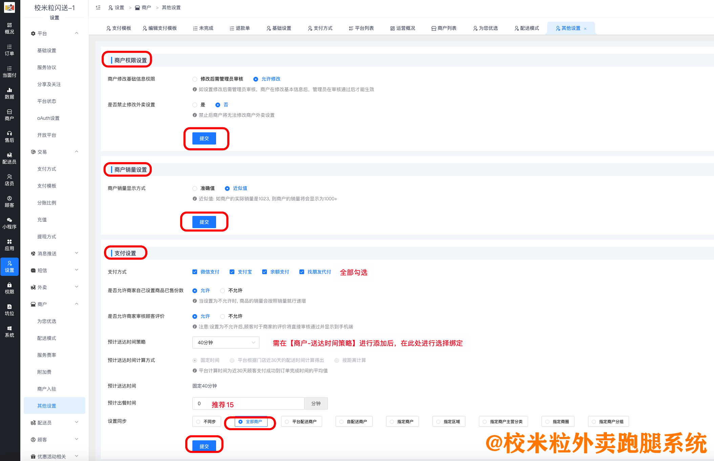
Task: Click the 预计出餐时间 minutes input field
Action: tap(257, 403)
